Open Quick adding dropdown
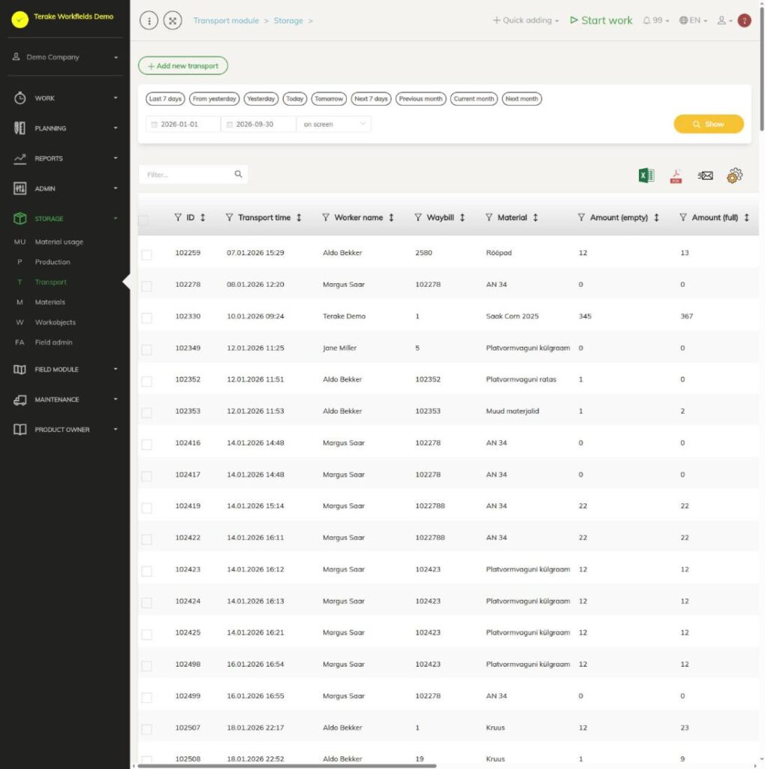This screenshot has height=769, width=765. point(526,20)
